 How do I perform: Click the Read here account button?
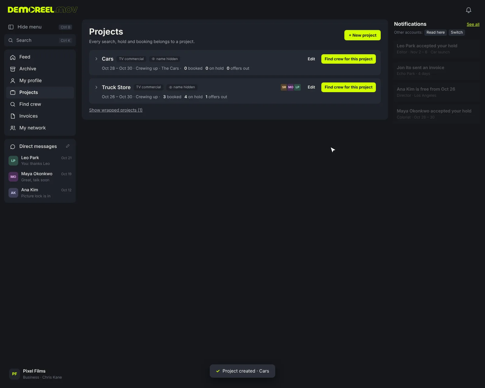[436, 32]
